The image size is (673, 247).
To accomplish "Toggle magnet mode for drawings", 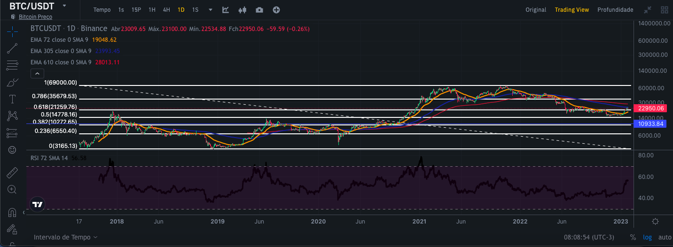I will pos(12,212).
